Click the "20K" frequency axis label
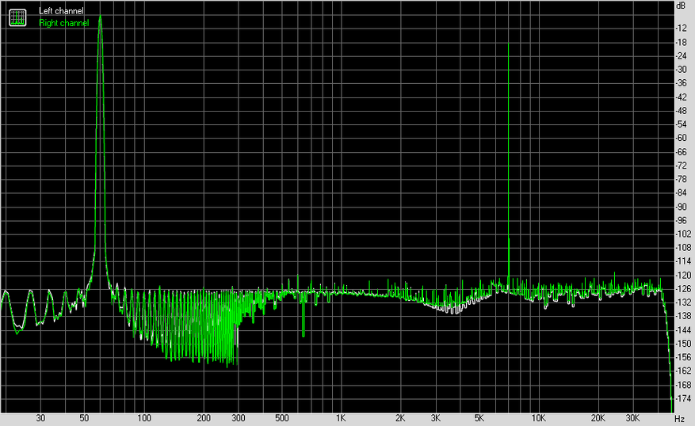695x426 pixels. [598, 418]
